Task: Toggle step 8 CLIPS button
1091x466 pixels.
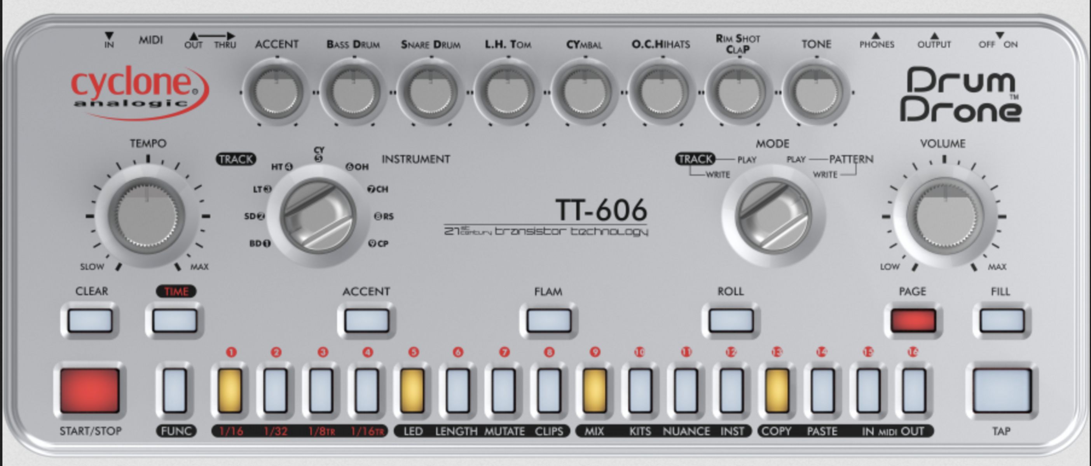Action: click(x=549, y=390)
